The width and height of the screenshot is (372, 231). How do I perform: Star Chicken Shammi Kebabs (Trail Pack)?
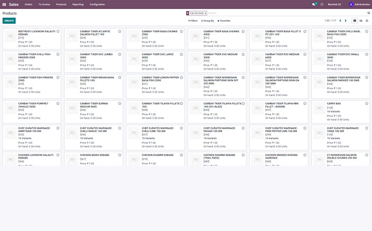(243, 155)
